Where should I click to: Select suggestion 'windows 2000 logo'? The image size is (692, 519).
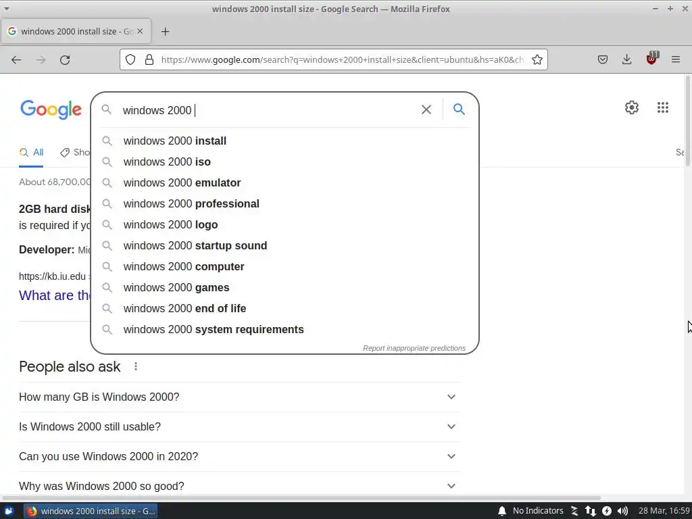(x=285, y=224)
